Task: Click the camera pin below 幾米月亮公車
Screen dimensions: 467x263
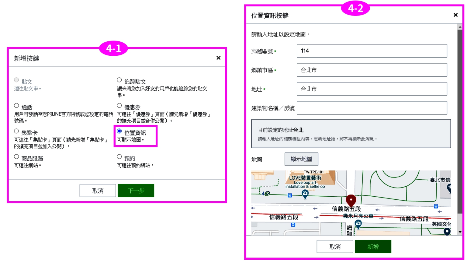Action: [x=358, y=224]
